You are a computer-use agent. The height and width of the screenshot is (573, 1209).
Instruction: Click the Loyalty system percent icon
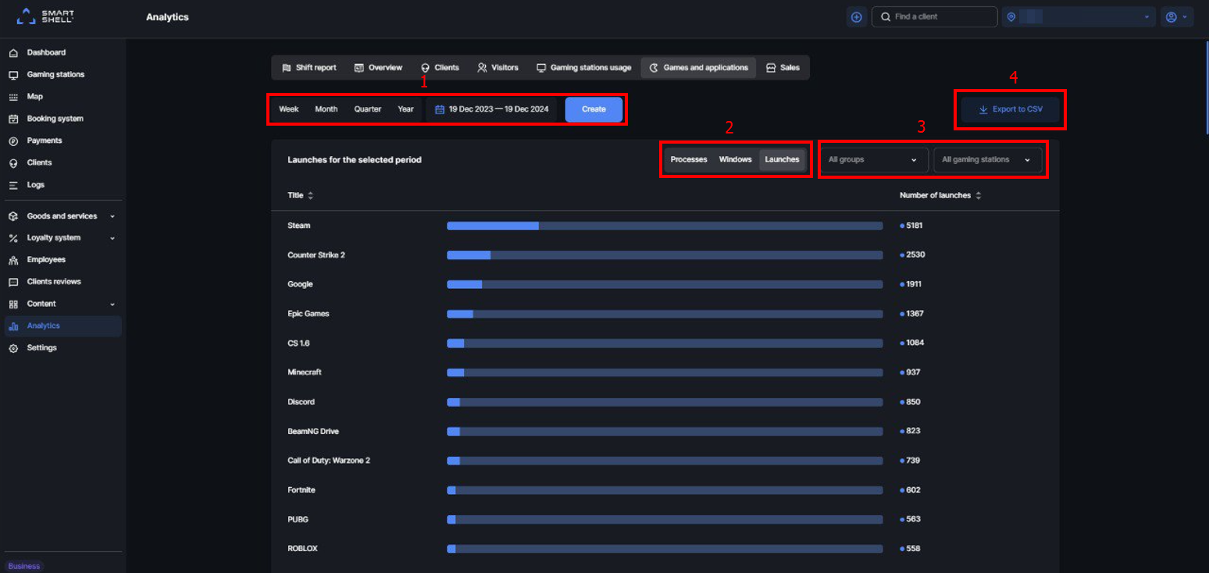pos(13,238)
